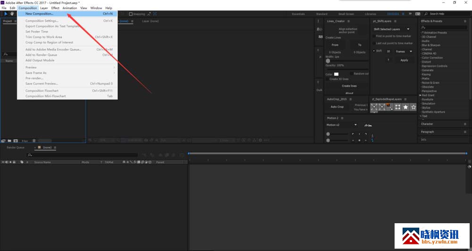Click the Color swatch in Lines_Creator
Viewport: 472px width, 251px height.
pos(336,74)
